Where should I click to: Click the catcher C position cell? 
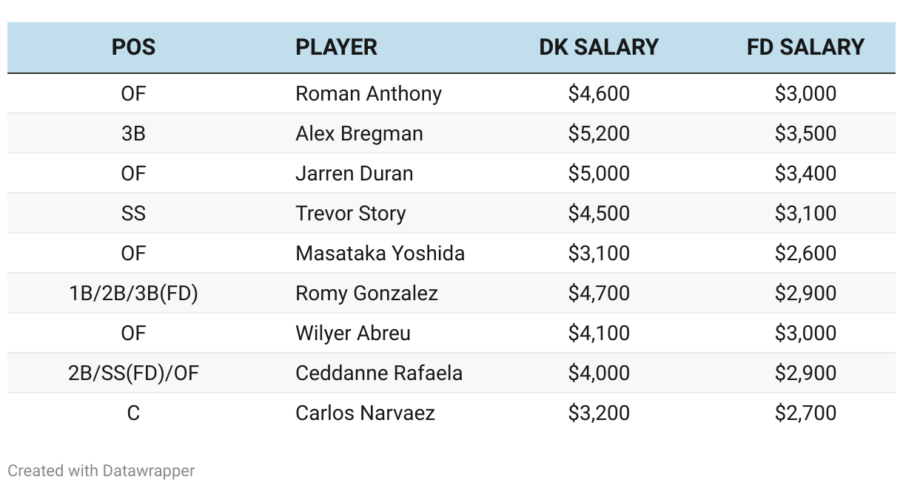point(133,413)
